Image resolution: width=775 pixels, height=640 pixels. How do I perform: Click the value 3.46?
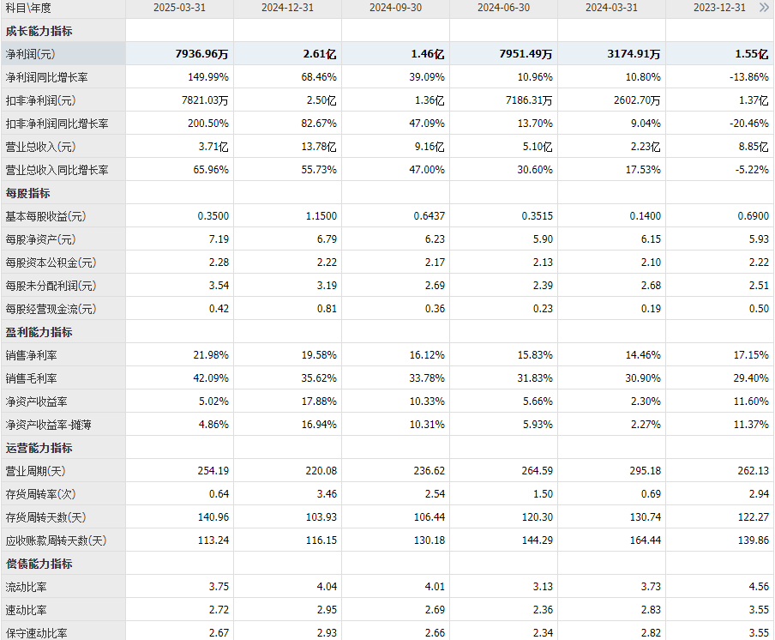click(x=327, y=494)
